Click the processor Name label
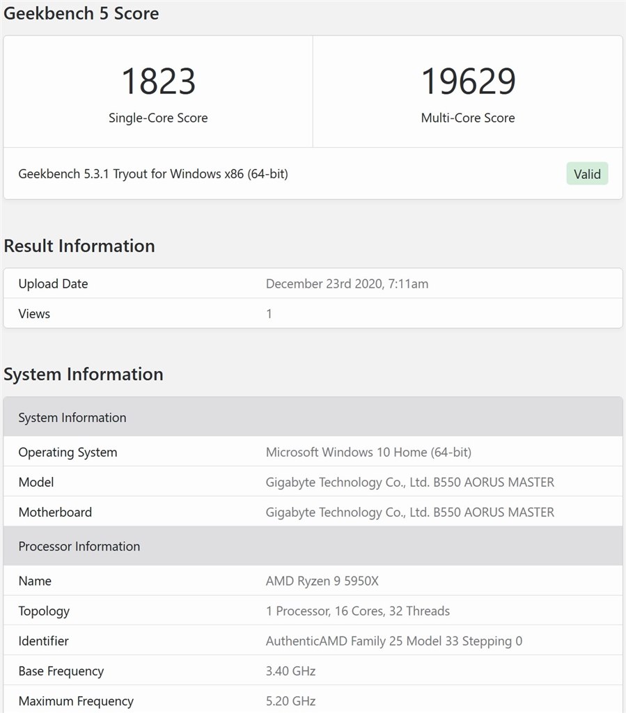The height and width of the screenshot is (713, 626). tap(35, 581)
